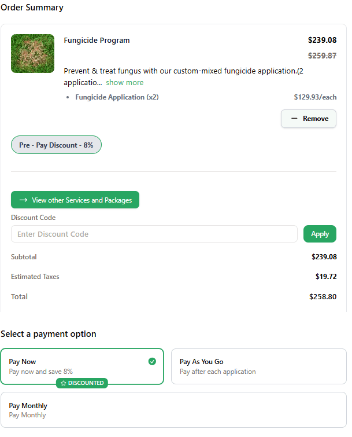
Task: Click the arrow icon beside View other Services
Action: (24, 200)
